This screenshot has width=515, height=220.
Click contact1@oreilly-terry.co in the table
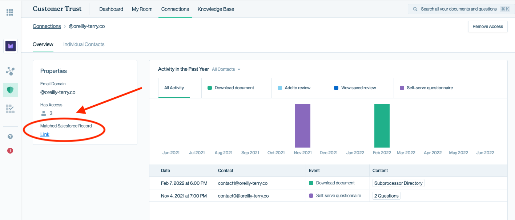coord(243,183)
